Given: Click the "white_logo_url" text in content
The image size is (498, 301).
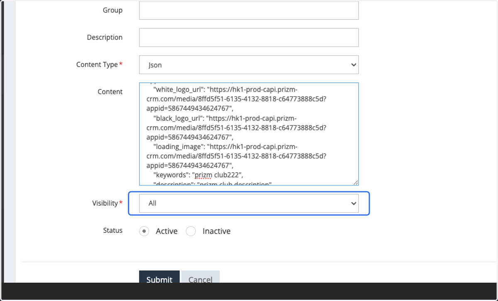Looking at the screenshot, I should click(178, 89).
